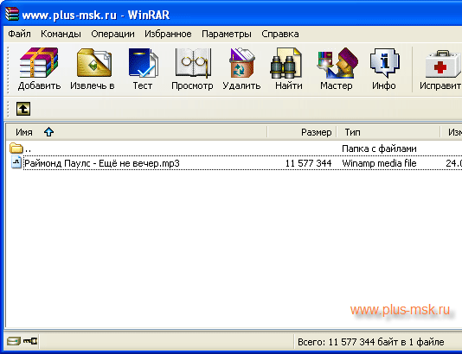The height and width of the screenshot is (354, 462).
Task: Open the Команды menu
Action: pos(61,34)
